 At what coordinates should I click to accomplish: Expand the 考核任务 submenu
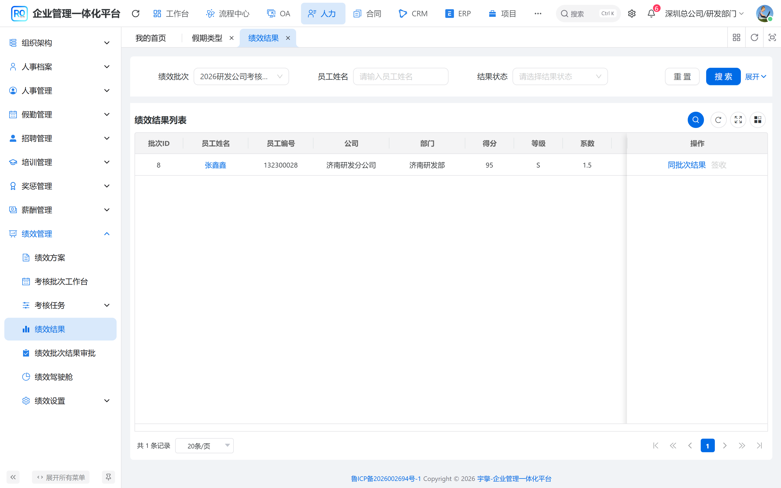click(60, 305)
